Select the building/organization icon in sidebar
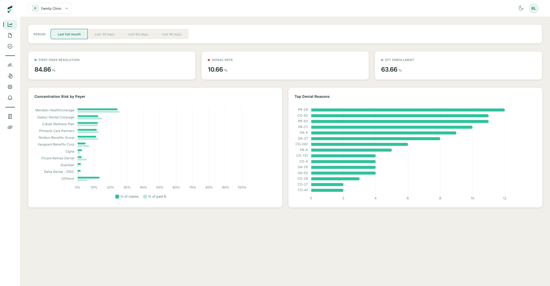 [10, 116]
